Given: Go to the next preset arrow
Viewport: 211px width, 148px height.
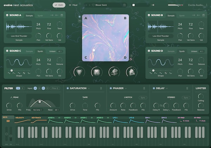Looking at the screenshot, I should click(89, 5).
